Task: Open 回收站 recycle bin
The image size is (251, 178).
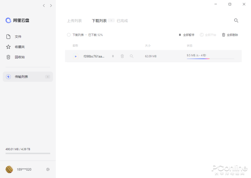Action: 19,57
